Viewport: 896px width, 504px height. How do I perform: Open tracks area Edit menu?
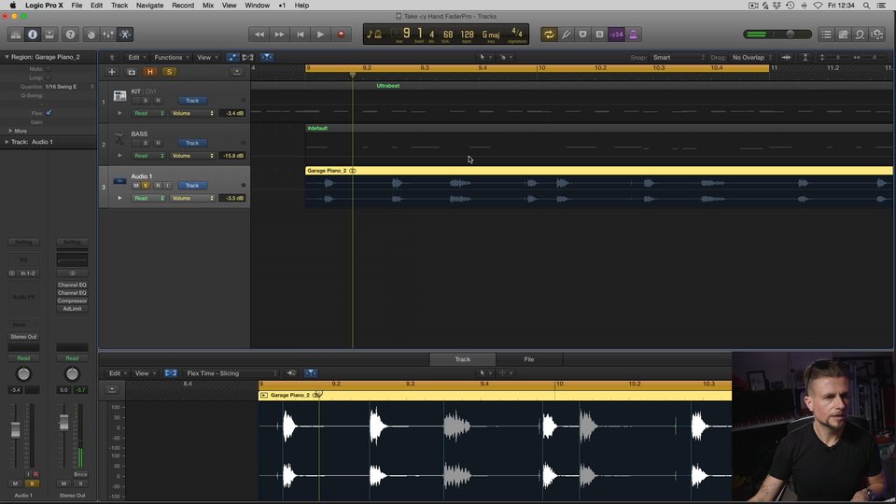136,57
